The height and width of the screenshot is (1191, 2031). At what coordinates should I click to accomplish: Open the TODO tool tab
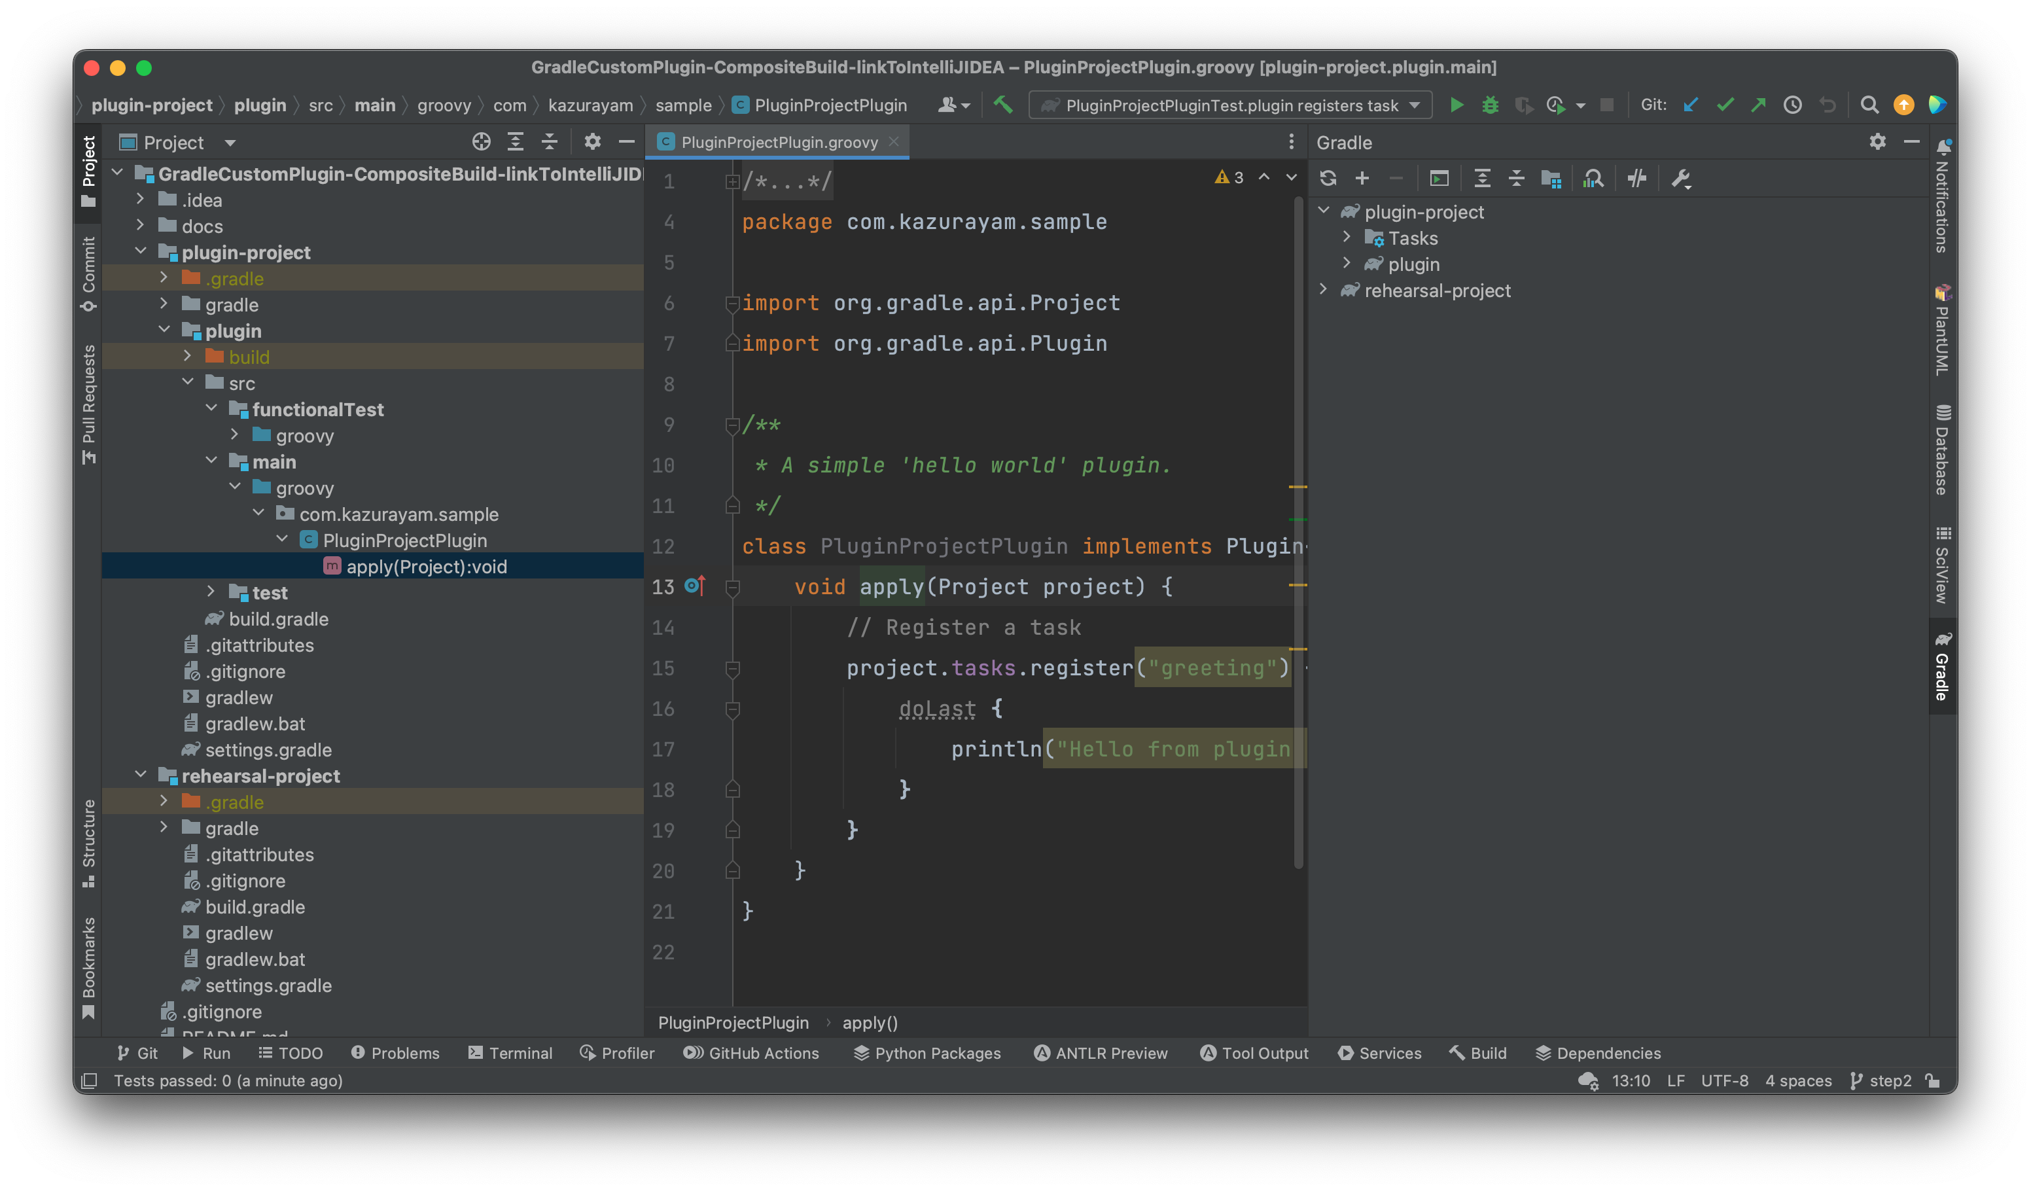tap(290, 1053)
